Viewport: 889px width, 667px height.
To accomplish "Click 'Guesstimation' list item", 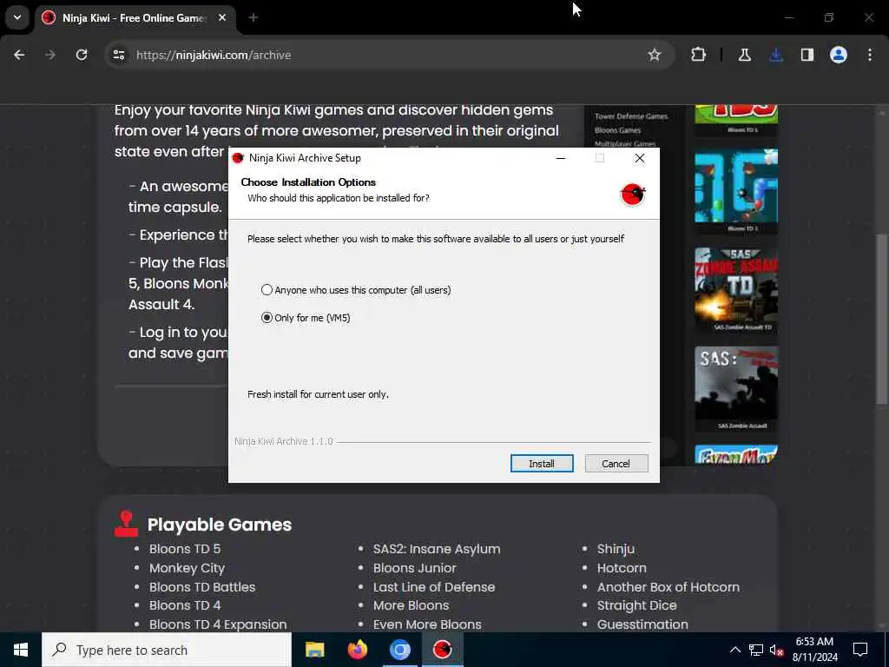I will pyautogui.click(x=642, y=624).
